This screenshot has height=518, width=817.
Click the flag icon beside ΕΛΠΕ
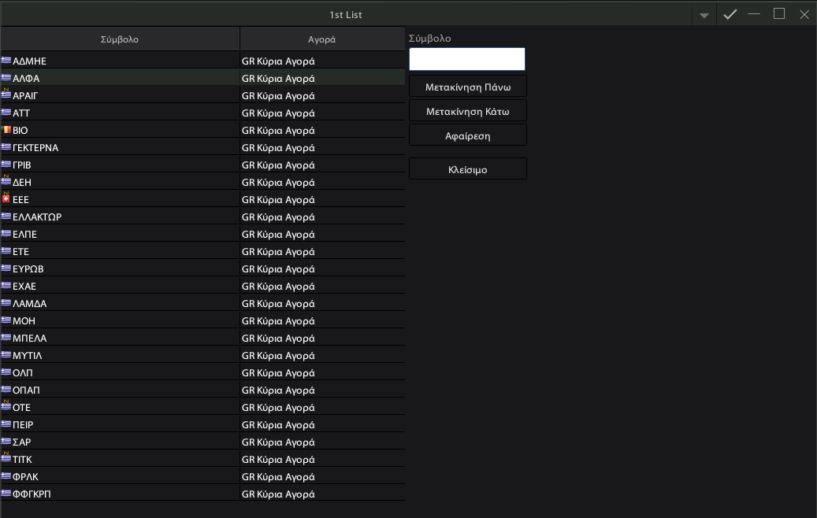(x=6, y=233)
